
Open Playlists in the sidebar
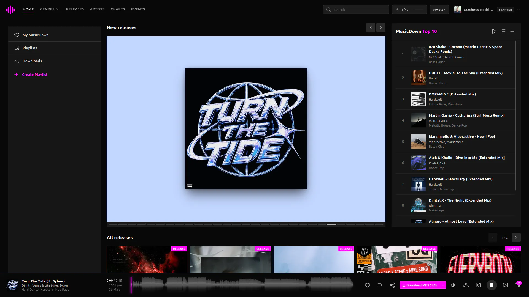click(x=54, y=48)
